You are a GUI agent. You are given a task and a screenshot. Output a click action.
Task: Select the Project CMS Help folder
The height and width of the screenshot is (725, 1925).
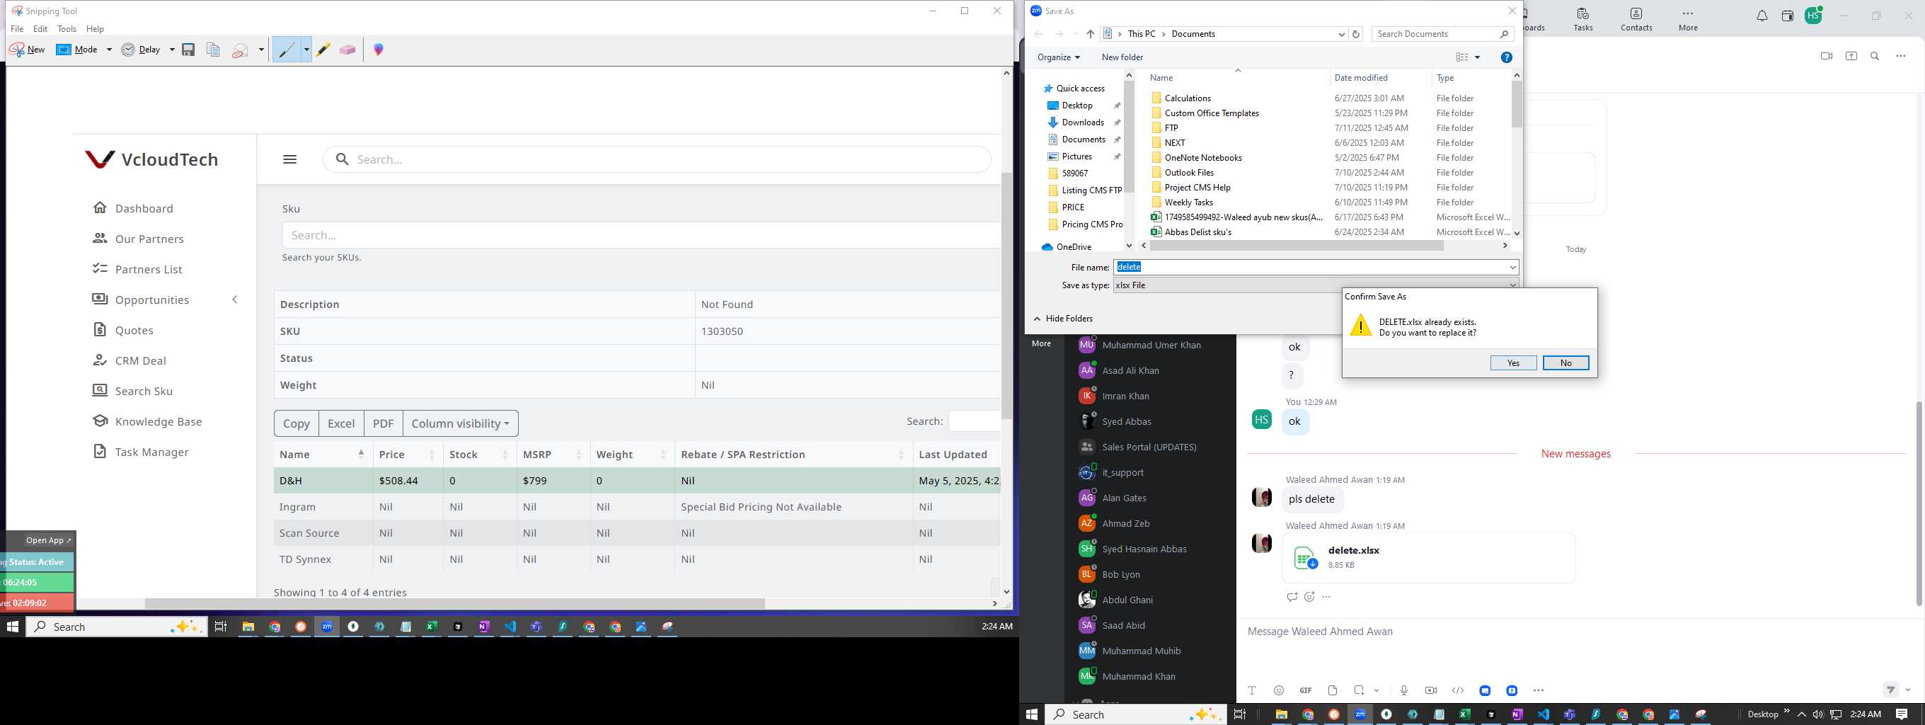1197,188
